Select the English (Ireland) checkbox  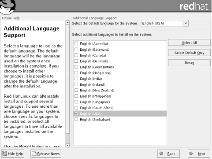[76, 84]
